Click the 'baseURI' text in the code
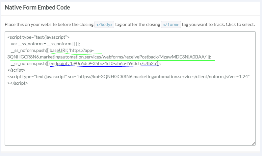262x156 pixels. click(58, 51)
